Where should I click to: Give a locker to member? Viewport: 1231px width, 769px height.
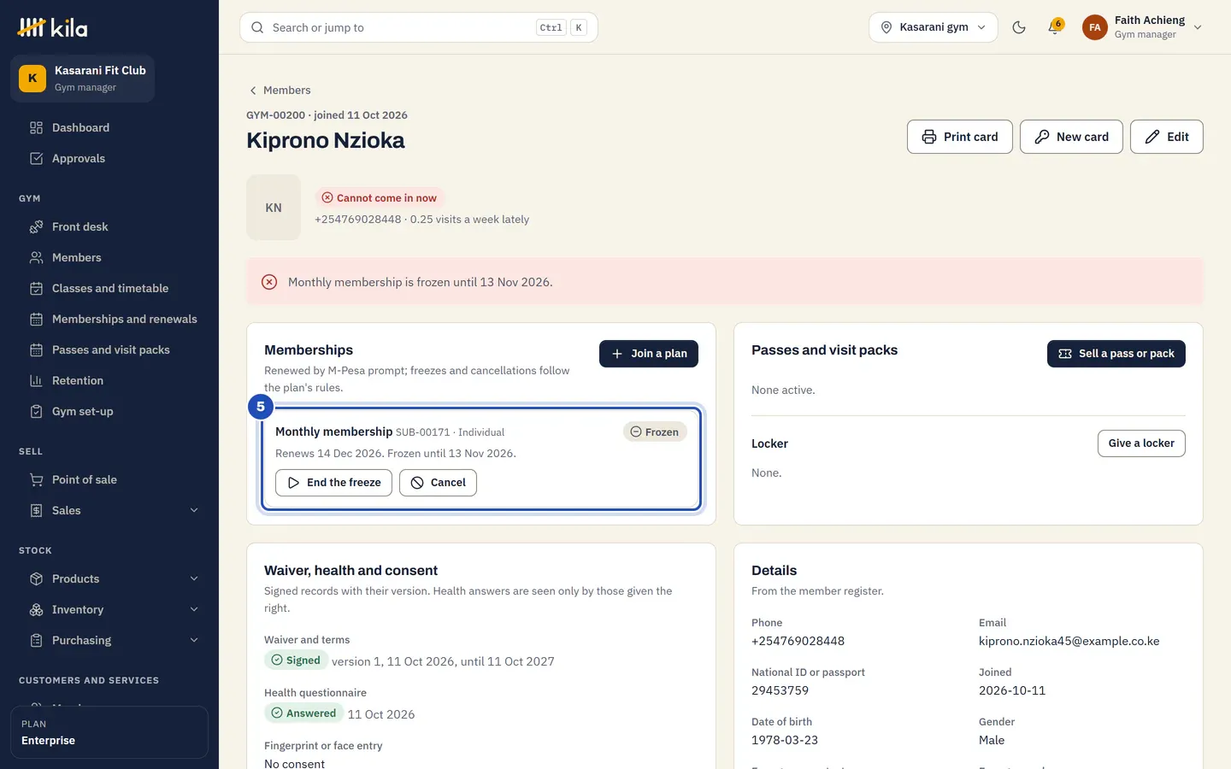(1141, 443)
